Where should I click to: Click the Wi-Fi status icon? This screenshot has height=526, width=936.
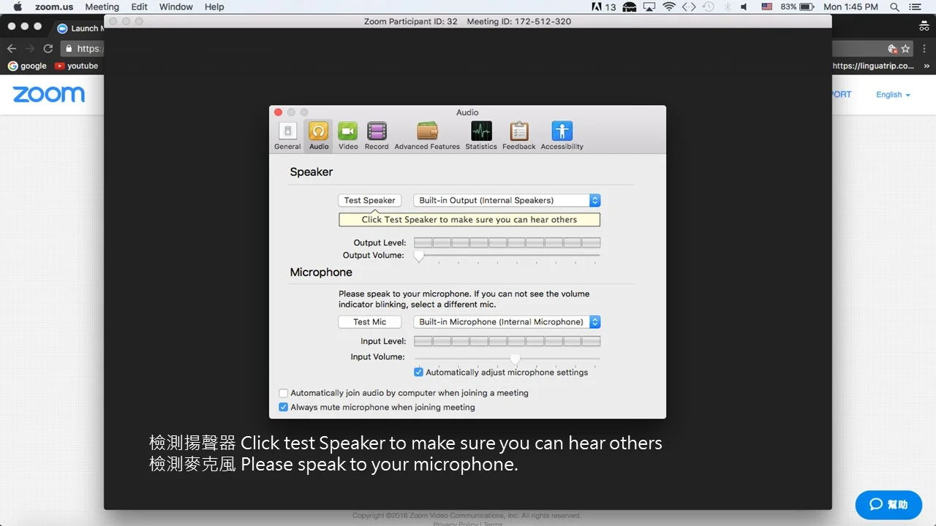[669, 7]
